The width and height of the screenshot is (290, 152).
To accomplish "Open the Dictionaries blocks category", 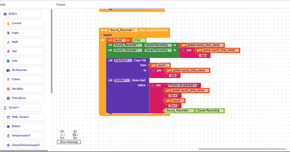I will (x=24, y=70).
